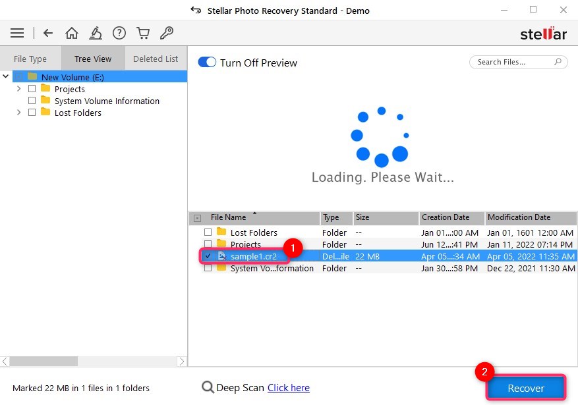Select New Volume (E:) in the tree

100,76
